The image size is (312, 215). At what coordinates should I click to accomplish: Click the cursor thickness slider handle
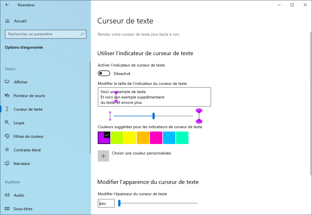119,203
